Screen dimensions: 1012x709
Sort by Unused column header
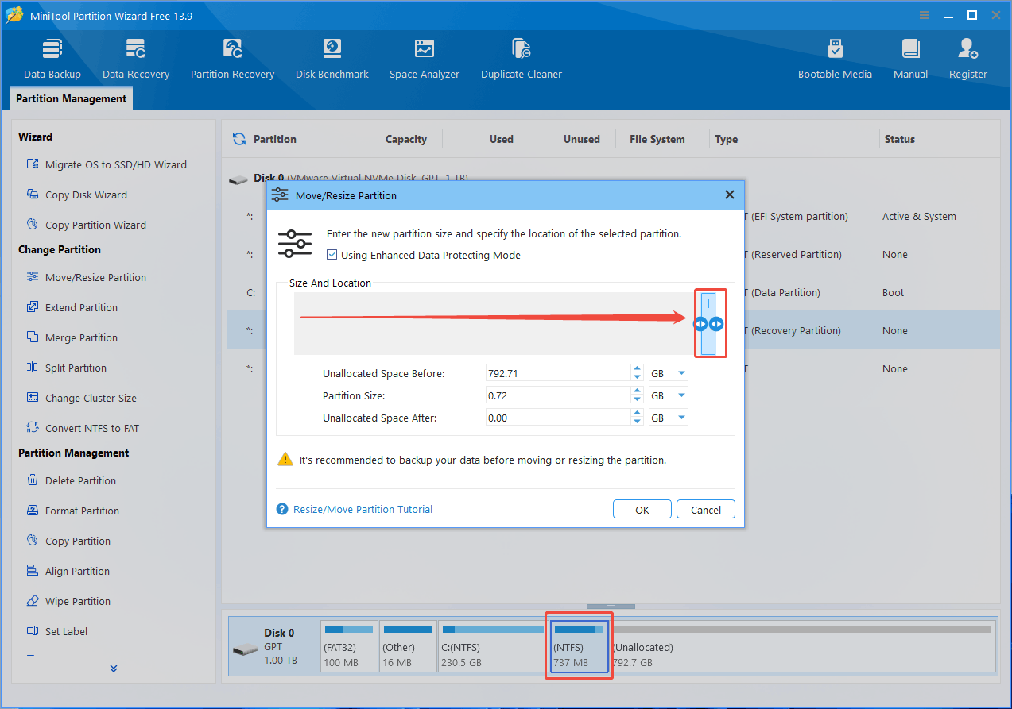(x=582, y=139)
